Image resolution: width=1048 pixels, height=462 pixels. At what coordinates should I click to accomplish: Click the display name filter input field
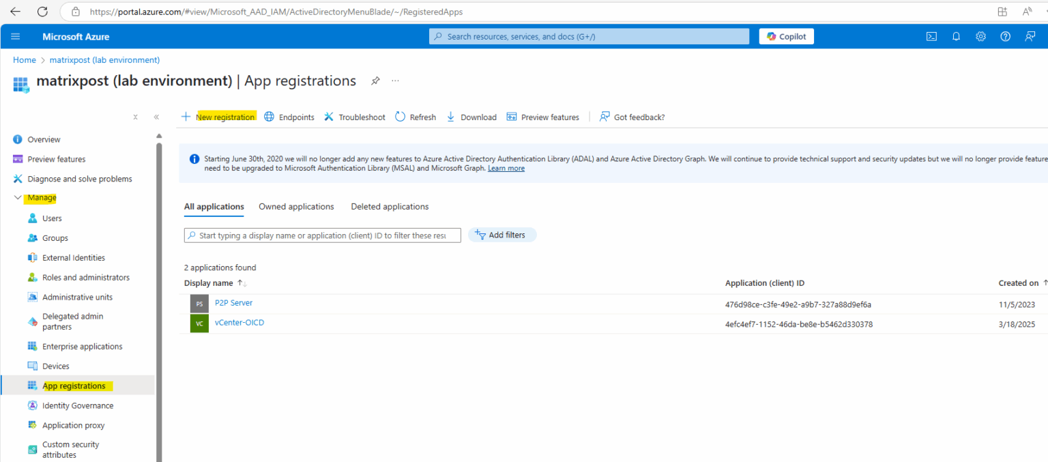coord(321,235)
